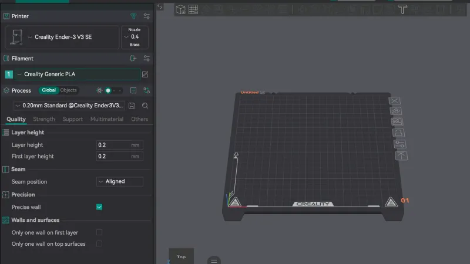Toggle the process mode switch
This screenshot has width=470, height=264.
pyautogui.click(x=113, y=90)
